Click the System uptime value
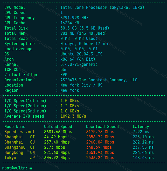167x171 pixels. 85,44
